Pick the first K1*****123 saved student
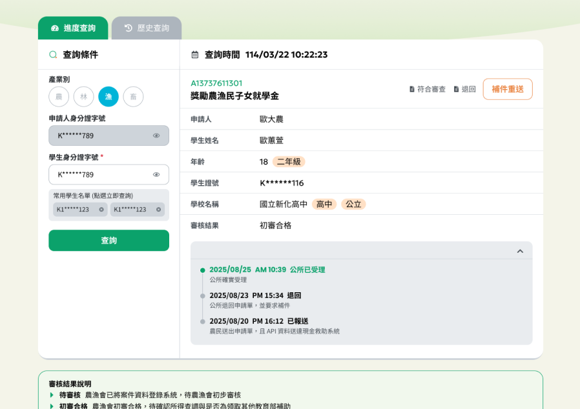 73,210
